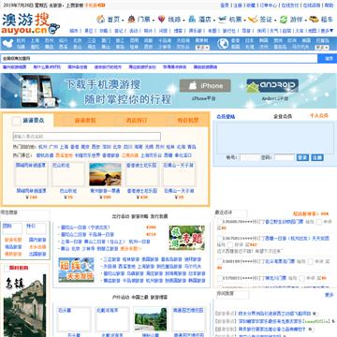Open the 乌镇 water town picture

[x=24, y=306]
